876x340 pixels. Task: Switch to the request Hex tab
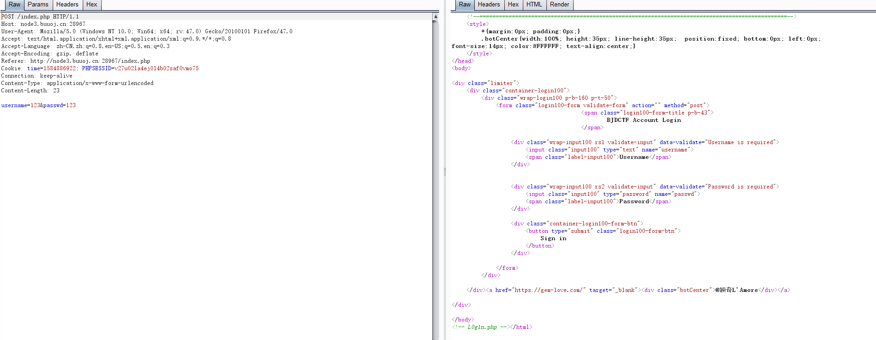click(x=92, y=5)
